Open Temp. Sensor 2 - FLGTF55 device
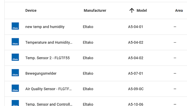The width and height of the screenshot is (187, 106). [x=47, y=58]
